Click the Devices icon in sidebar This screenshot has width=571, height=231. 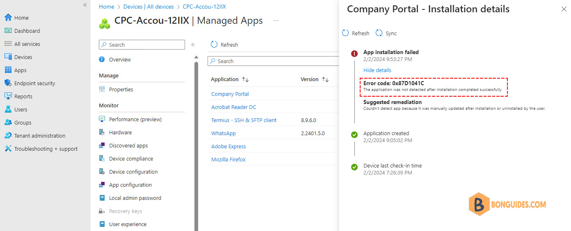coord(8,57)
